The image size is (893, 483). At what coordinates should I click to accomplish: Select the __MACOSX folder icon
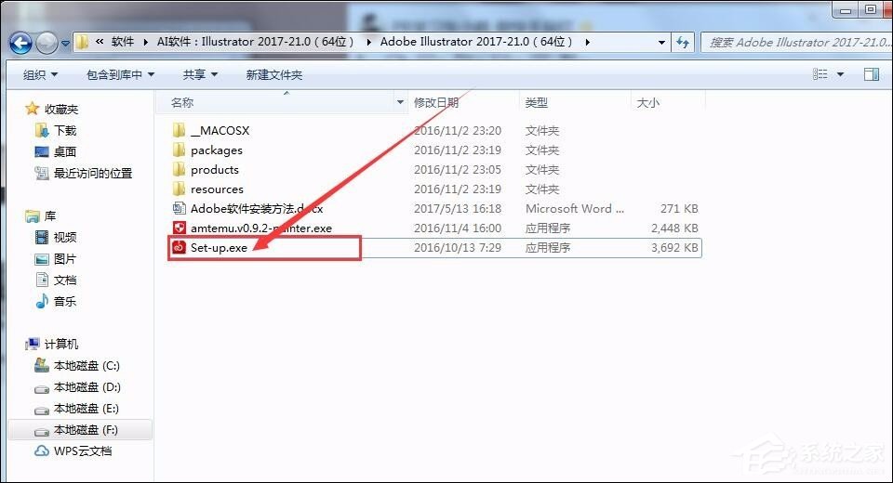[x=179, y=130]
